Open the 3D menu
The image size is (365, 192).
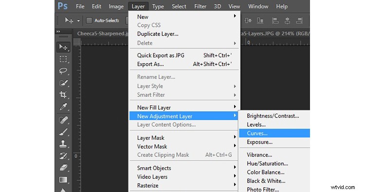pyautogui.click(x=218, y=6)
